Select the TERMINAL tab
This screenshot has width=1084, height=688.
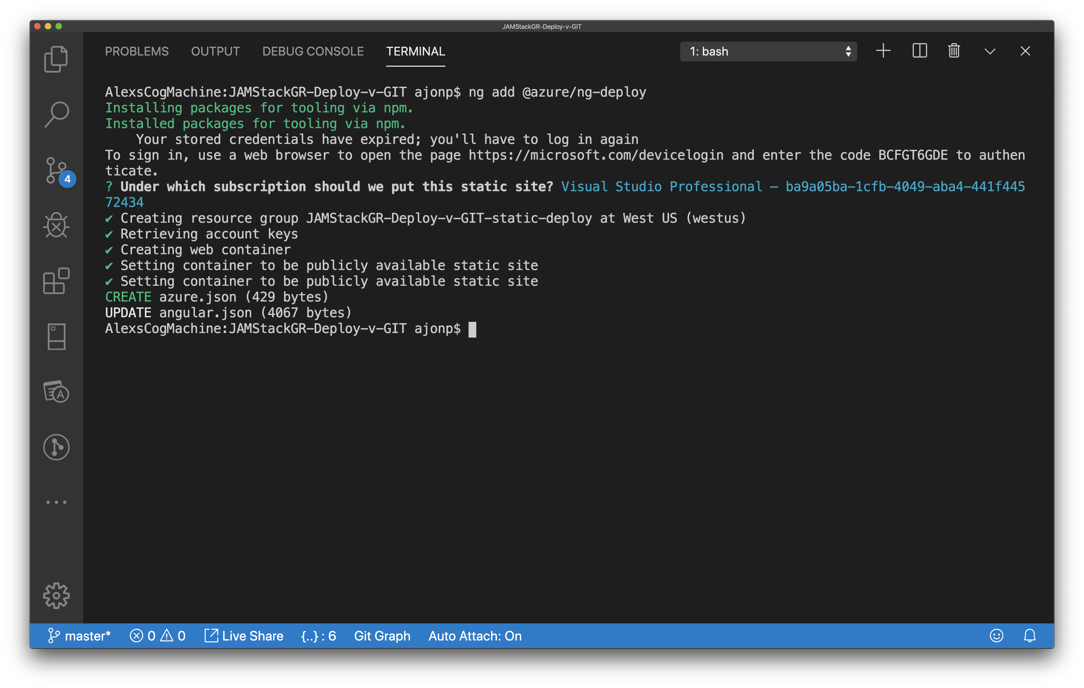click(416, 51)
